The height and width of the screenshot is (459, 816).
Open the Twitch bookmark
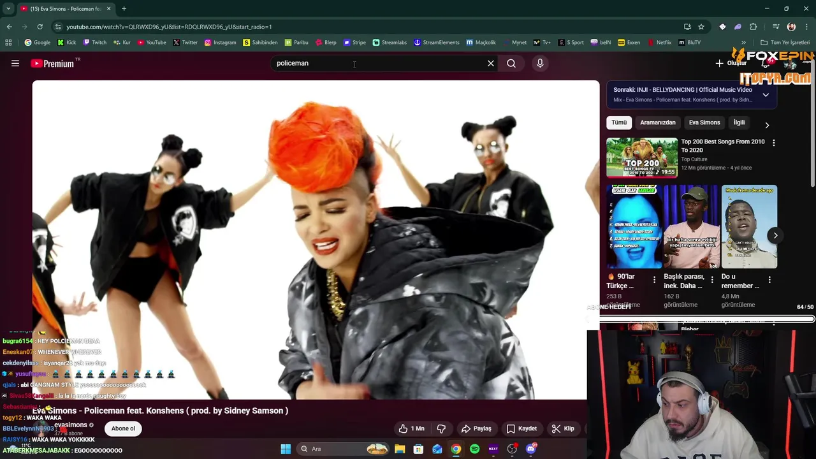coord(94,43)
